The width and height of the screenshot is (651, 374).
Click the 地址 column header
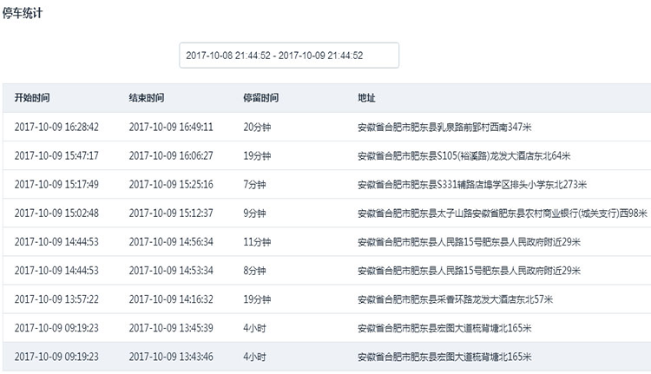(x=366, y=98)
